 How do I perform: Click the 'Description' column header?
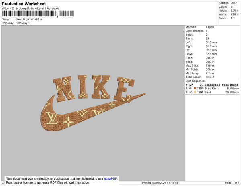[212, 85]
